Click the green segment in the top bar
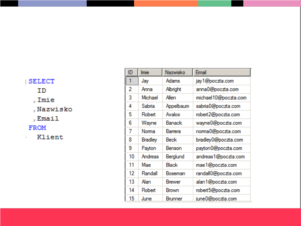The width and height of the screenshot is (301, 226). coord(215,3)
